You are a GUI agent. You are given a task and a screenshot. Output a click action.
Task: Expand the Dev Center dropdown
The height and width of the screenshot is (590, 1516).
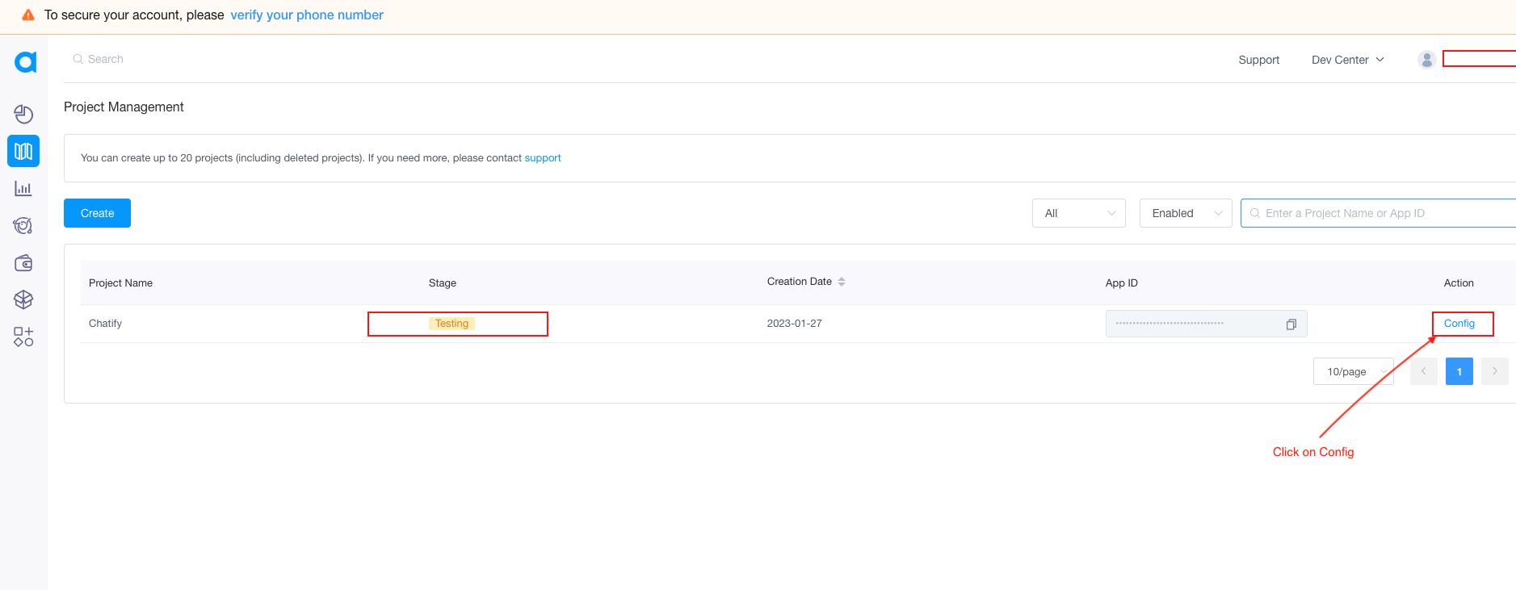tap(1347, 60)
